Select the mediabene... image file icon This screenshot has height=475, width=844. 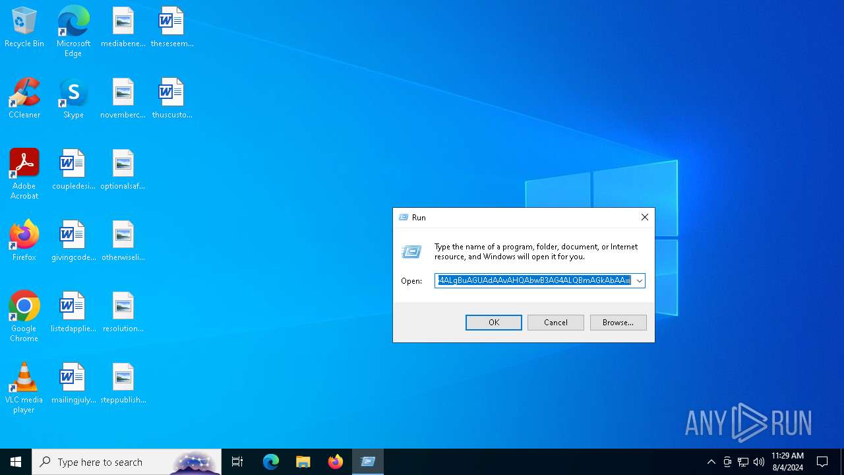123,28
